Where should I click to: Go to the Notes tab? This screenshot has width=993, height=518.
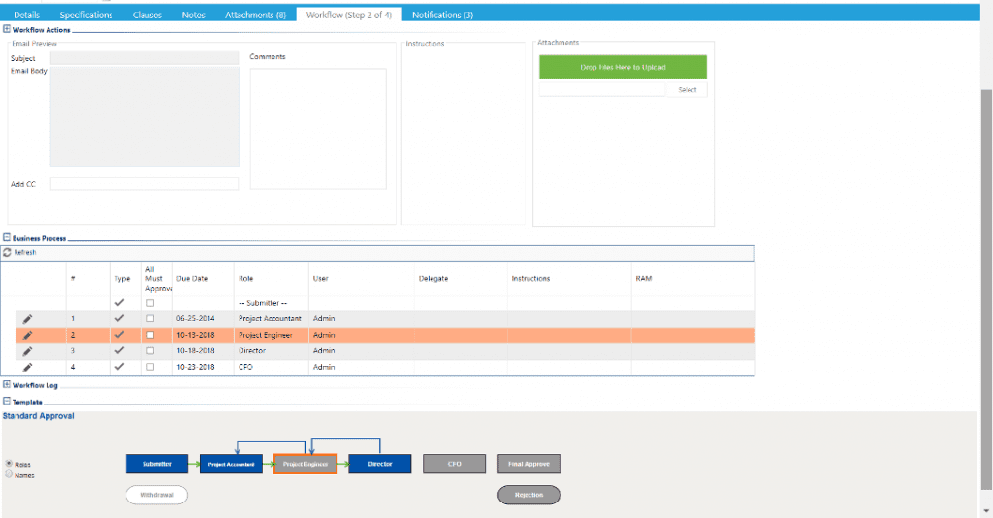[x=193, y=15]
